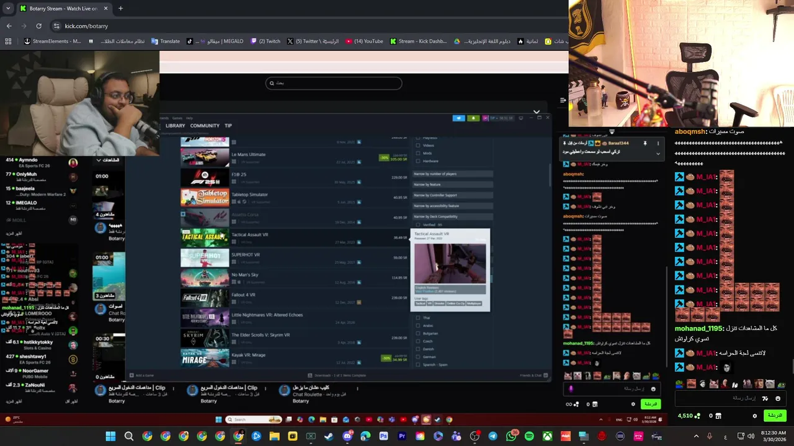Open Telegram from the taskbar
794x446 pixels.
coord(493,436)
